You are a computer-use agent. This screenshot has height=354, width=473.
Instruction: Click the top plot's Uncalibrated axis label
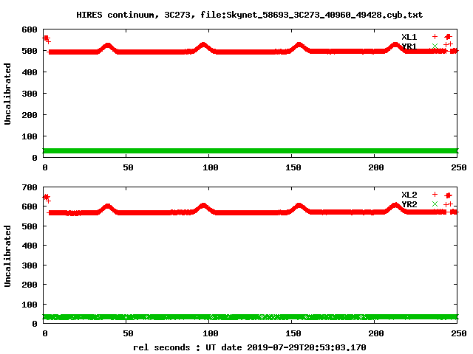[x=7, y=94]
